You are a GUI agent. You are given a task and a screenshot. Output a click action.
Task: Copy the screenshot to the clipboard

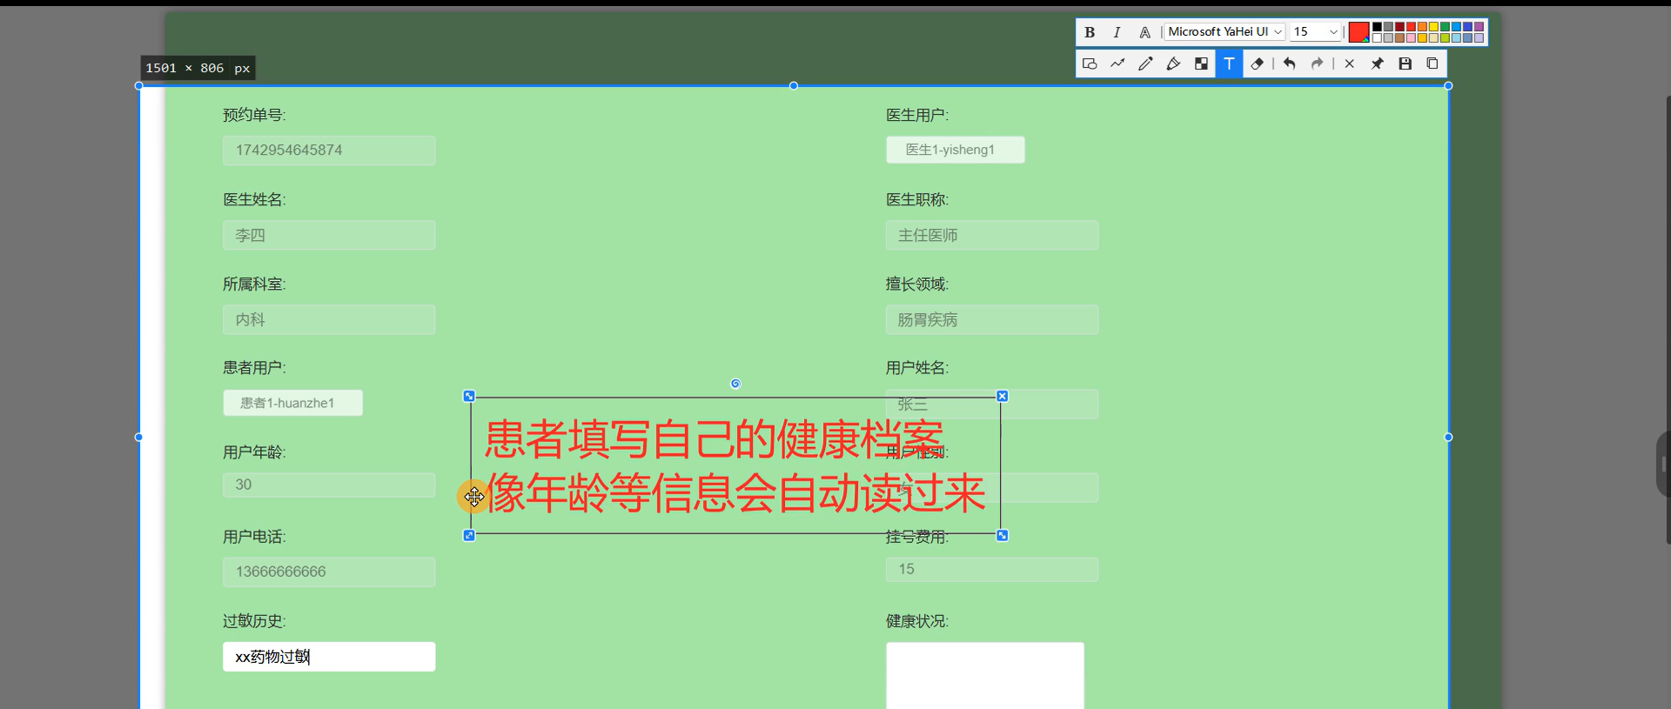pos(1433,64)
